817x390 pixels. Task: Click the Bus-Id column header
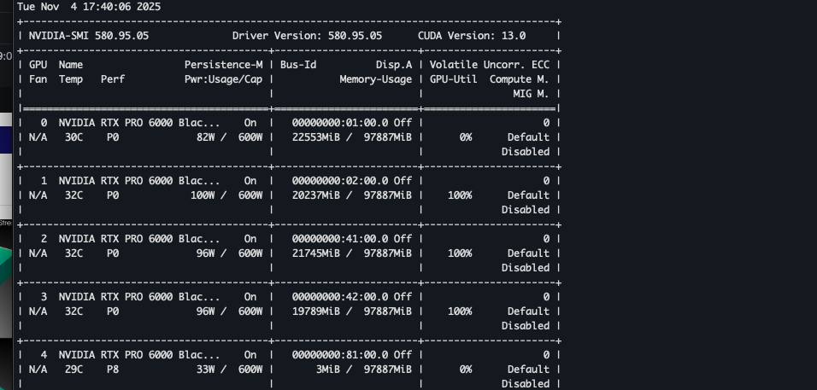tap(298, 65)
